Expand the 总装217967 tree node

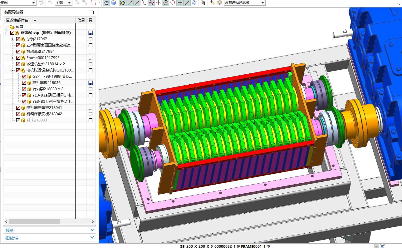click(x=12, y=39)
